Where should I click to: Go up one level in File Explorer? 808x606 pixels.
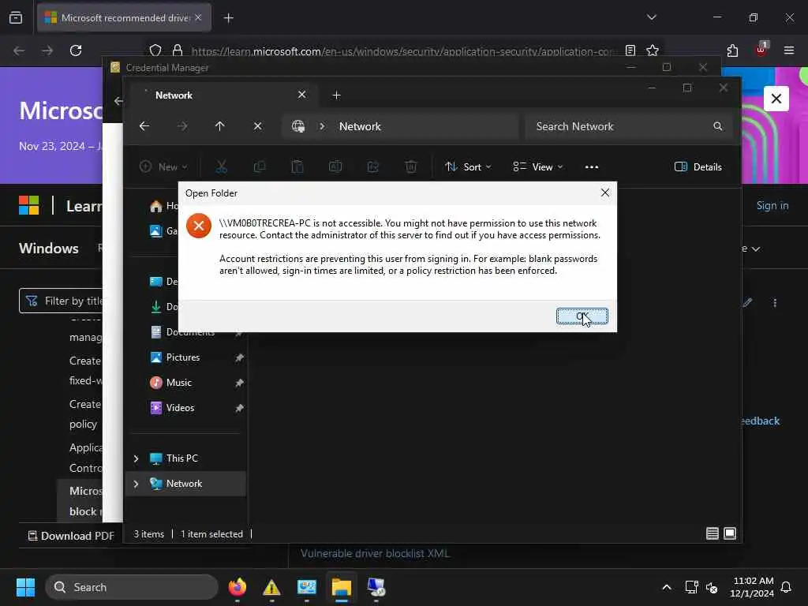tap(219, 126)
